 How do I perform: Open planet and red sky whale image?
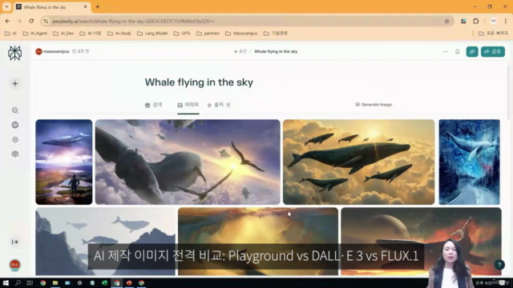[421, 242]
